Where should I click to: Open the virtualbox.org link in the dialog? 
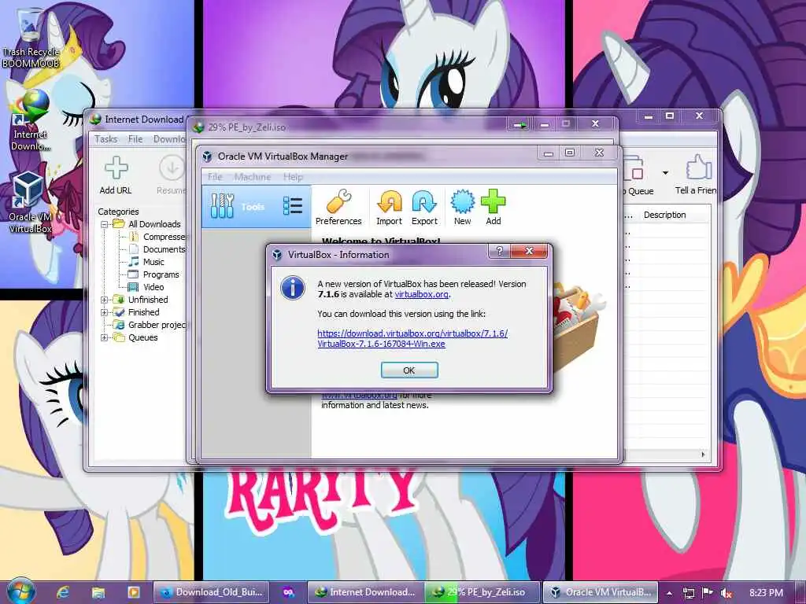[x=422, y=294]
